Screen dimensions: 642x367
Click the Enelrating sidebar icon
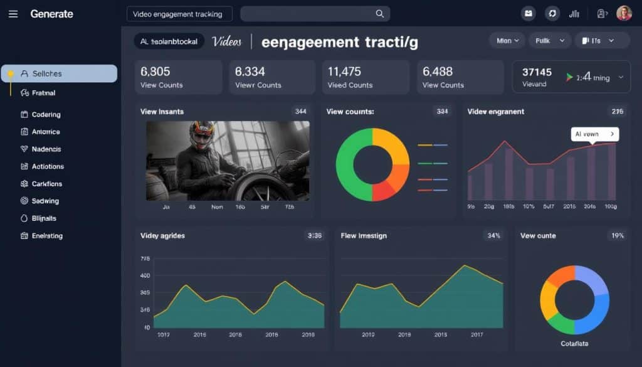tap(24, 236)
